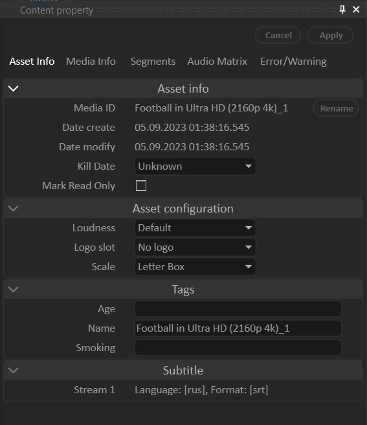Open the Scale Letter Box dropdown
The width and height of the screenshot is (367, 425).
pyautogui.click(x=195, y=267)
